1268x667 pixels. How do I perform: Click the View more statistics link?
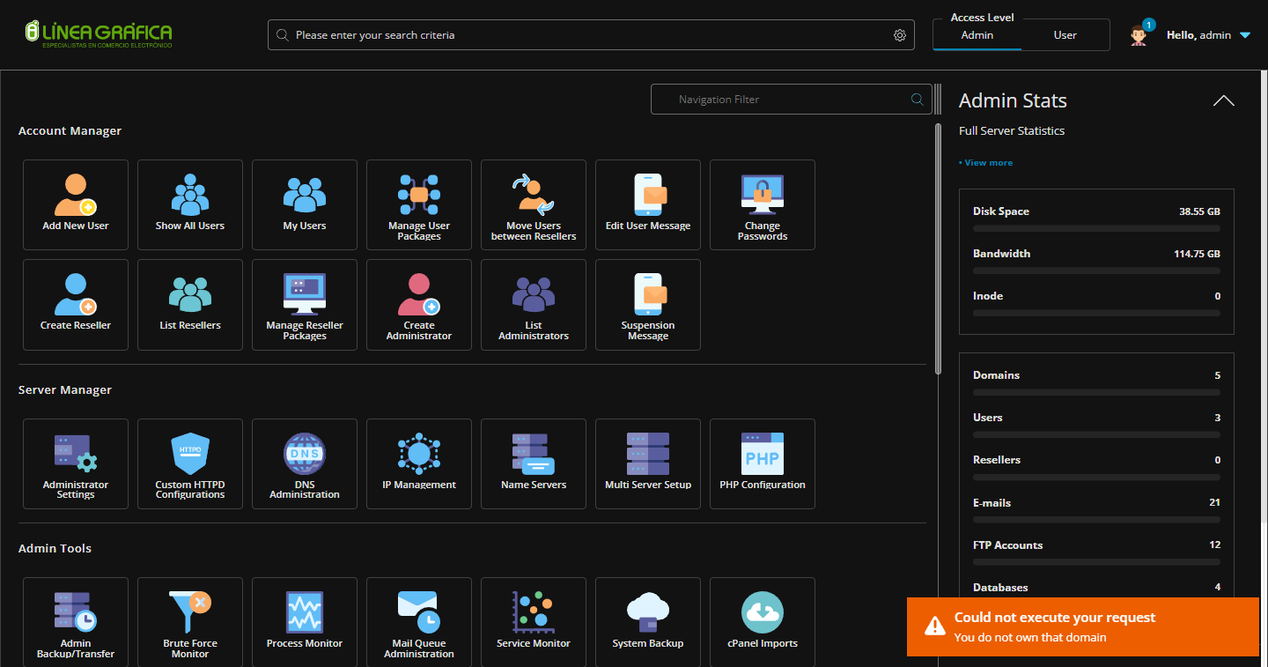pyautogui.click(x=988, y=163)
